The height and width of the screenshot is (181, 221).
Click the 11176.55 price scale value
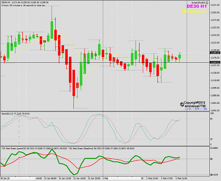(x=215, y=58)
